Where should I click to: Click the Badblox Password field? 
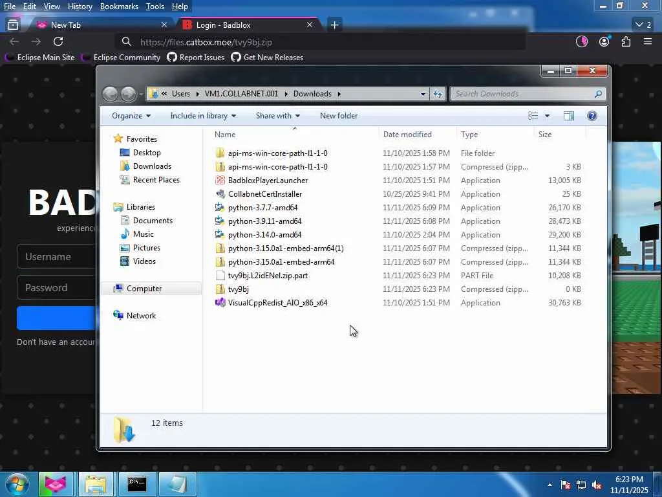tap(57, 287)
